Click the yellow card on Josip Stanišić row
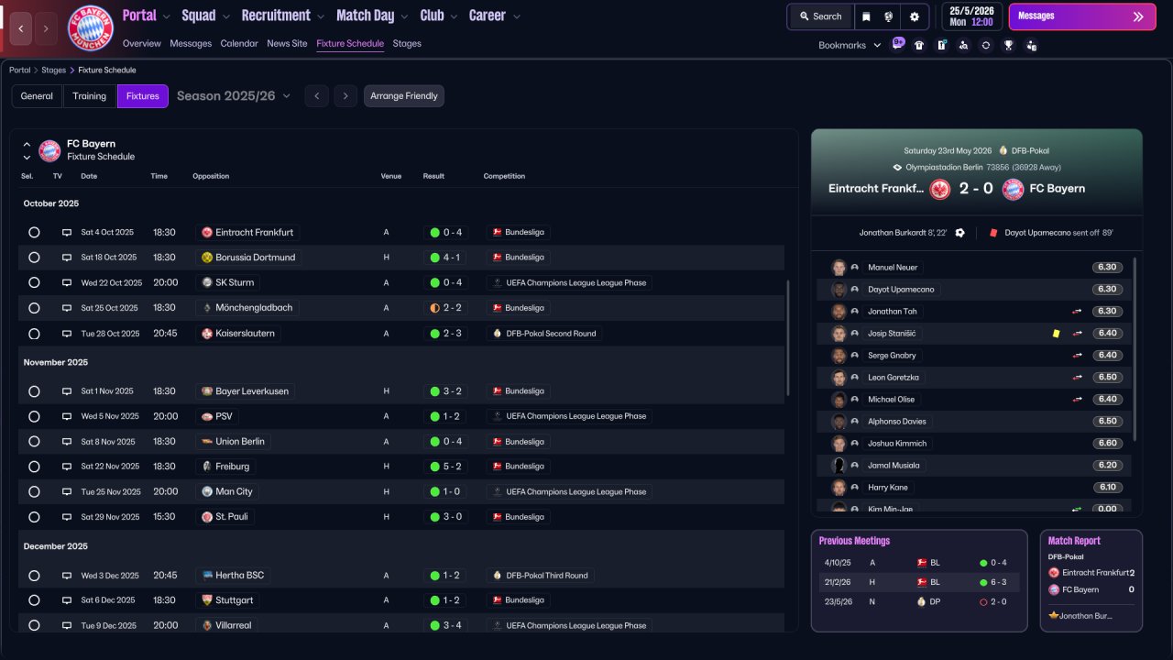Viewport: 1173px width, 660px height. pyautogui.click(x=1057, y=334)
